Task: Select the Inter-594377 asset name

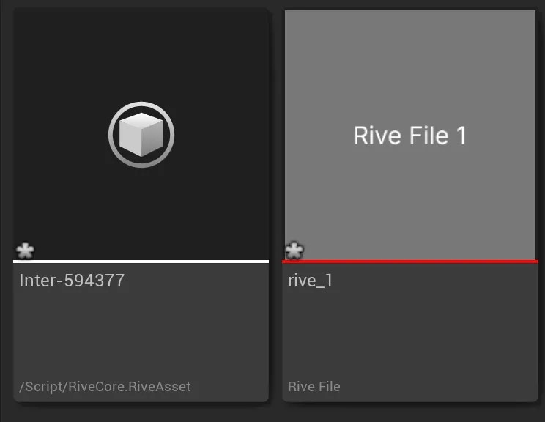Action: coord(72,281)
